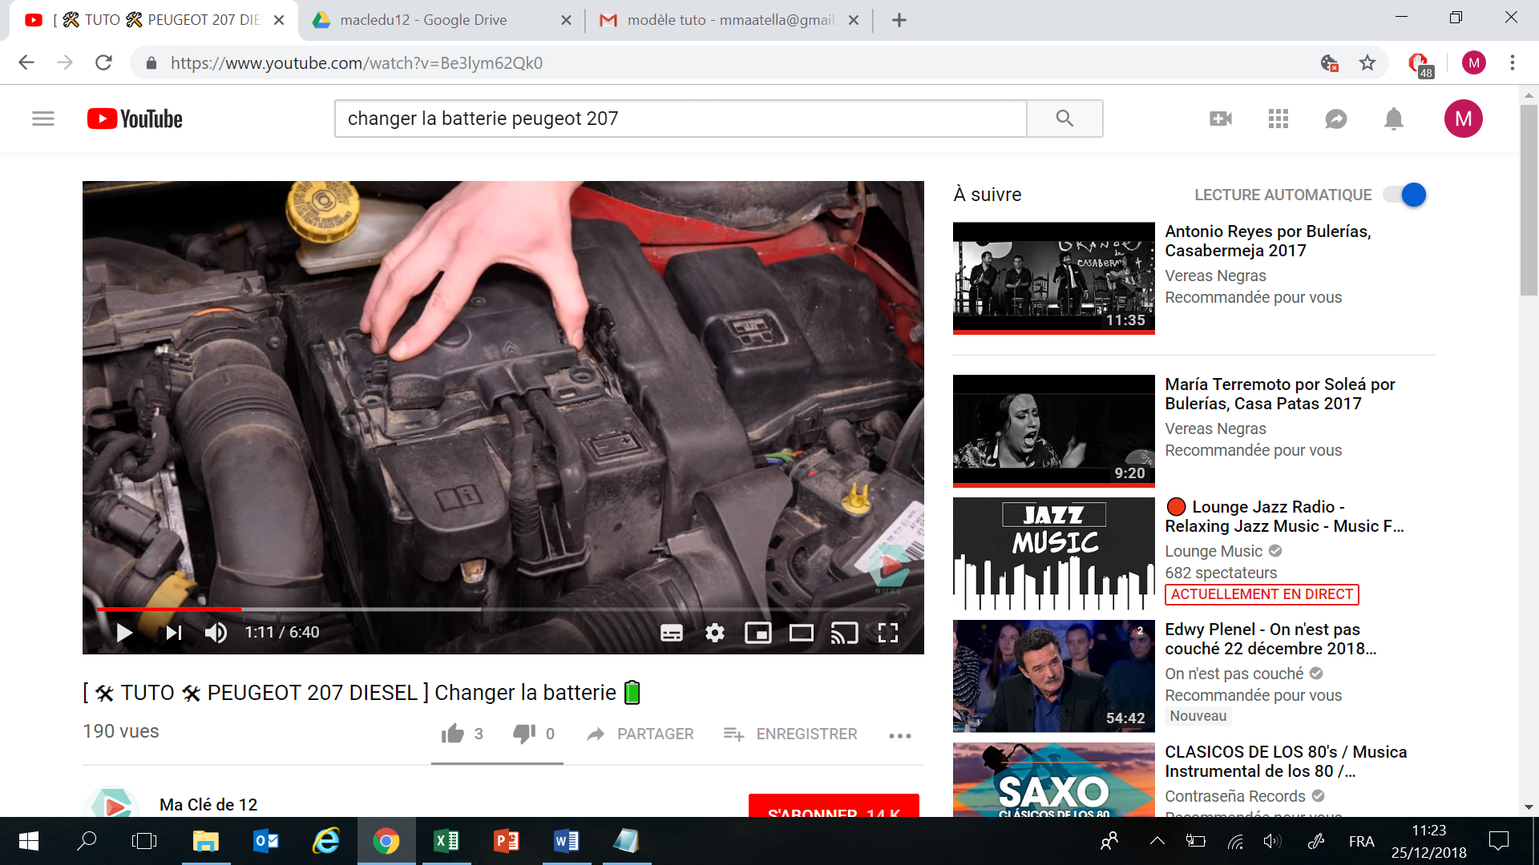This screenshot has height=865, width=1539.
Task: Open the account avatar menu on YouTube
Action: pos(1464,119)
